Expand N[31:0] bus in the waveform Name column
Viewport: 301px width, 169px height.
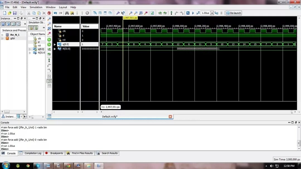55,49
